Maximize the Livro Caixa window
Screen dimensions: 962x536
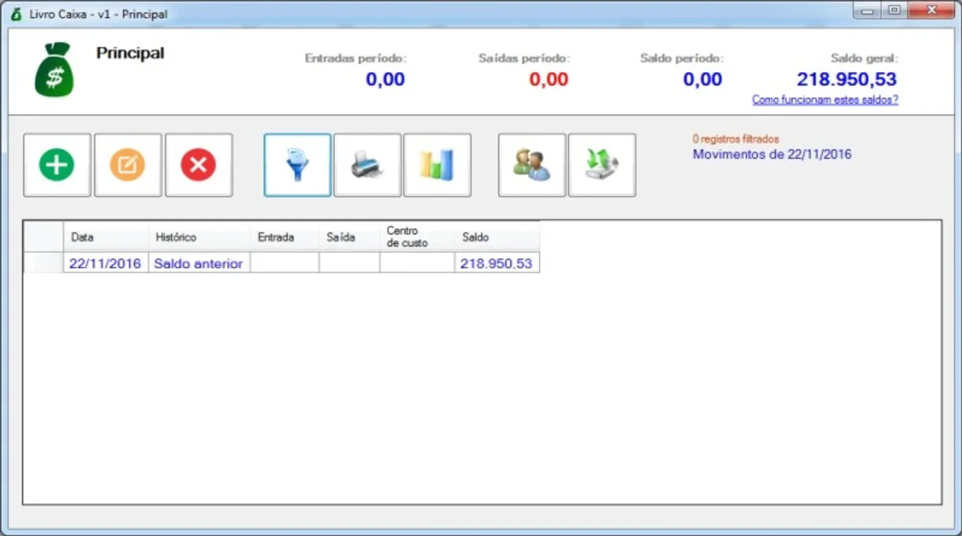(x=894, y=10)
